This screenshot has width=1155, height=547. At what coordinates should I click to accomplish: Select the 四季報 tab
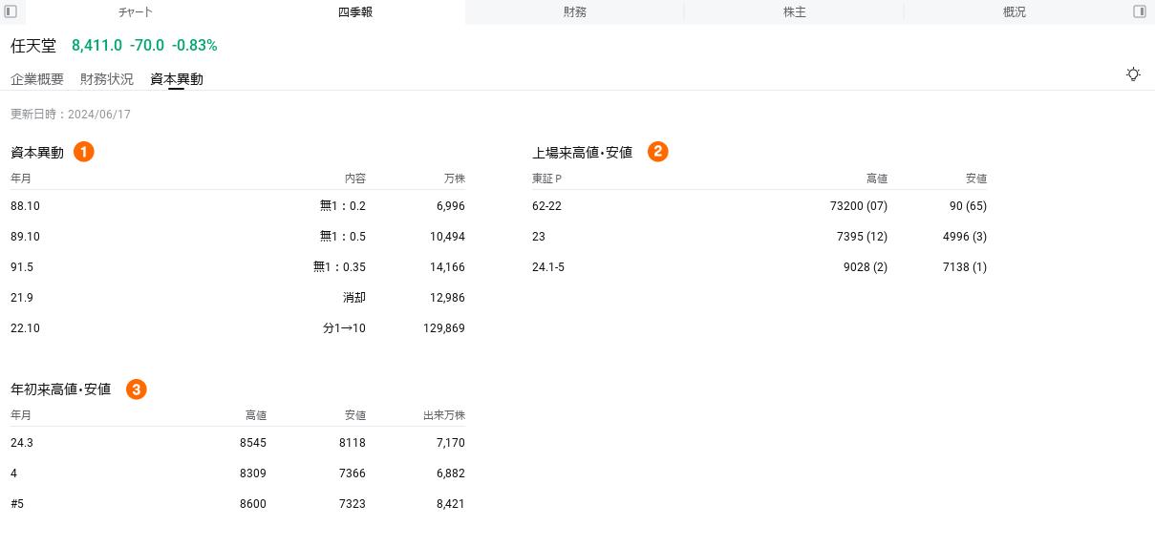(x=355, y=12)
